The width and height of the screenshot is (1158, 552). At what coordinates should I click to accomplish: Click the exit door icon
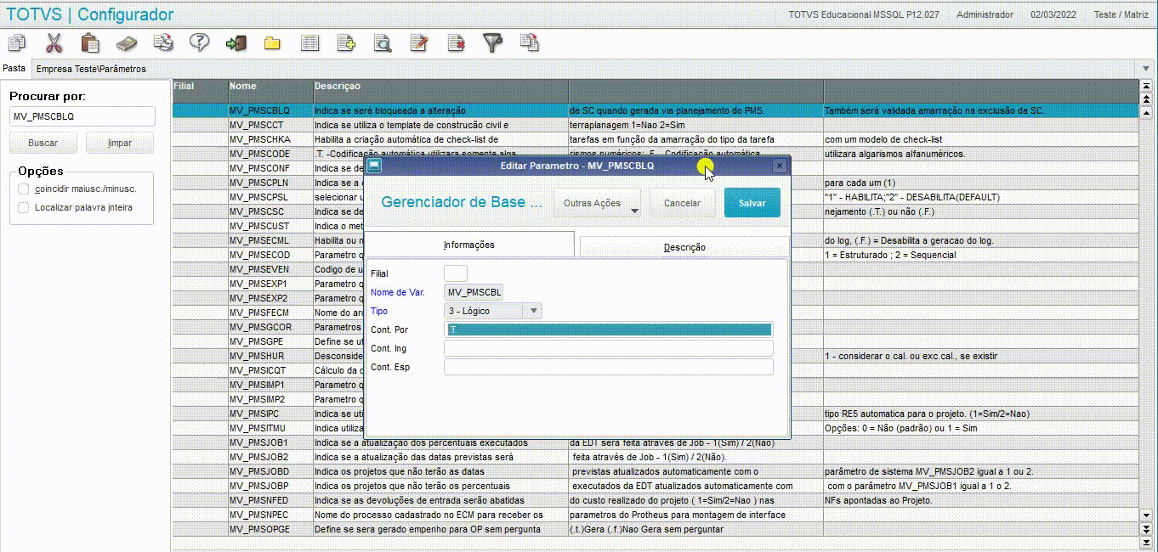tap(236, 42)
